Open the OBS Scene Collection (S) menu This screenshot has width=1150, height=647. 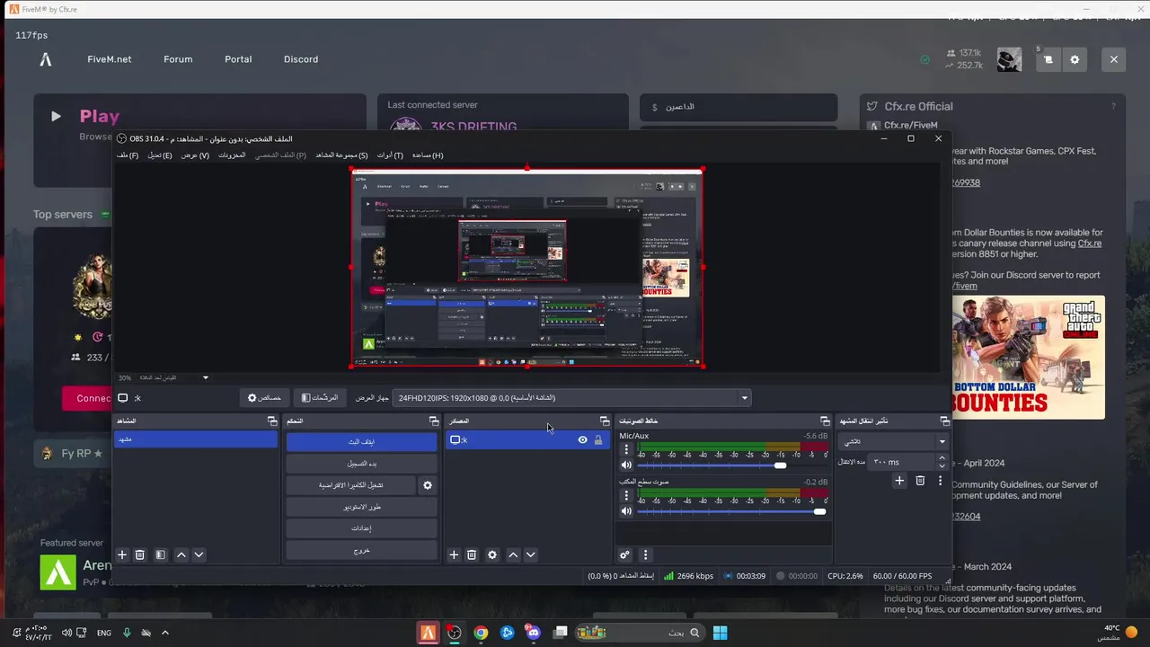[341, 155]
